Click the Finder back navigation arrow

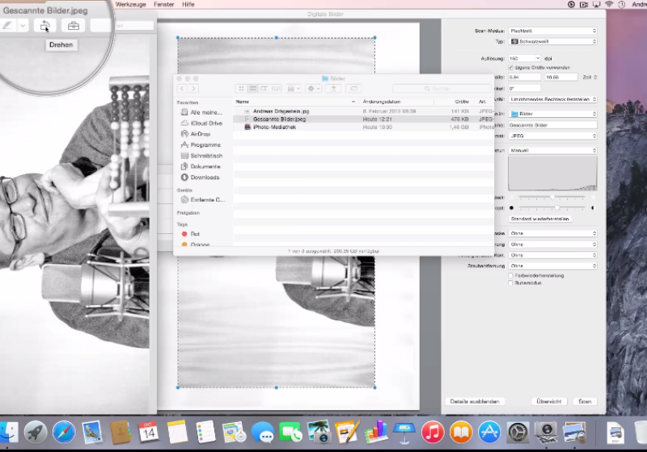point(183,88)
